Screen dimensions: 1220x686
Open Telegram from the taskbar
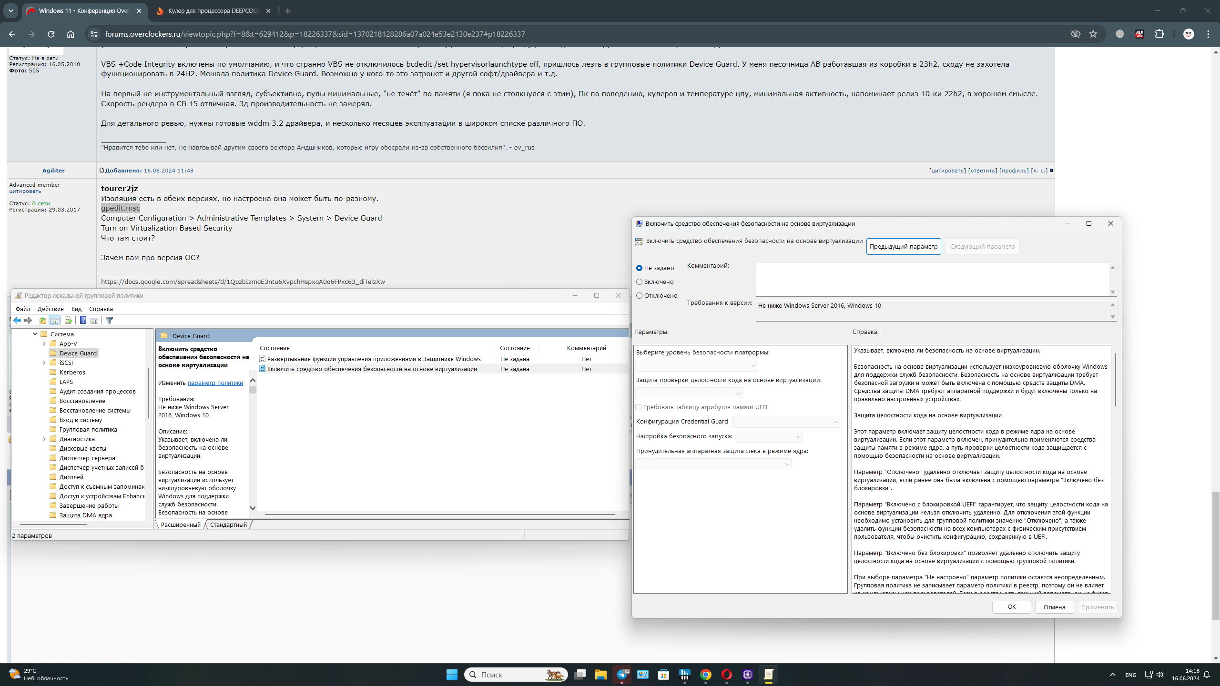[x=622, y=675]
